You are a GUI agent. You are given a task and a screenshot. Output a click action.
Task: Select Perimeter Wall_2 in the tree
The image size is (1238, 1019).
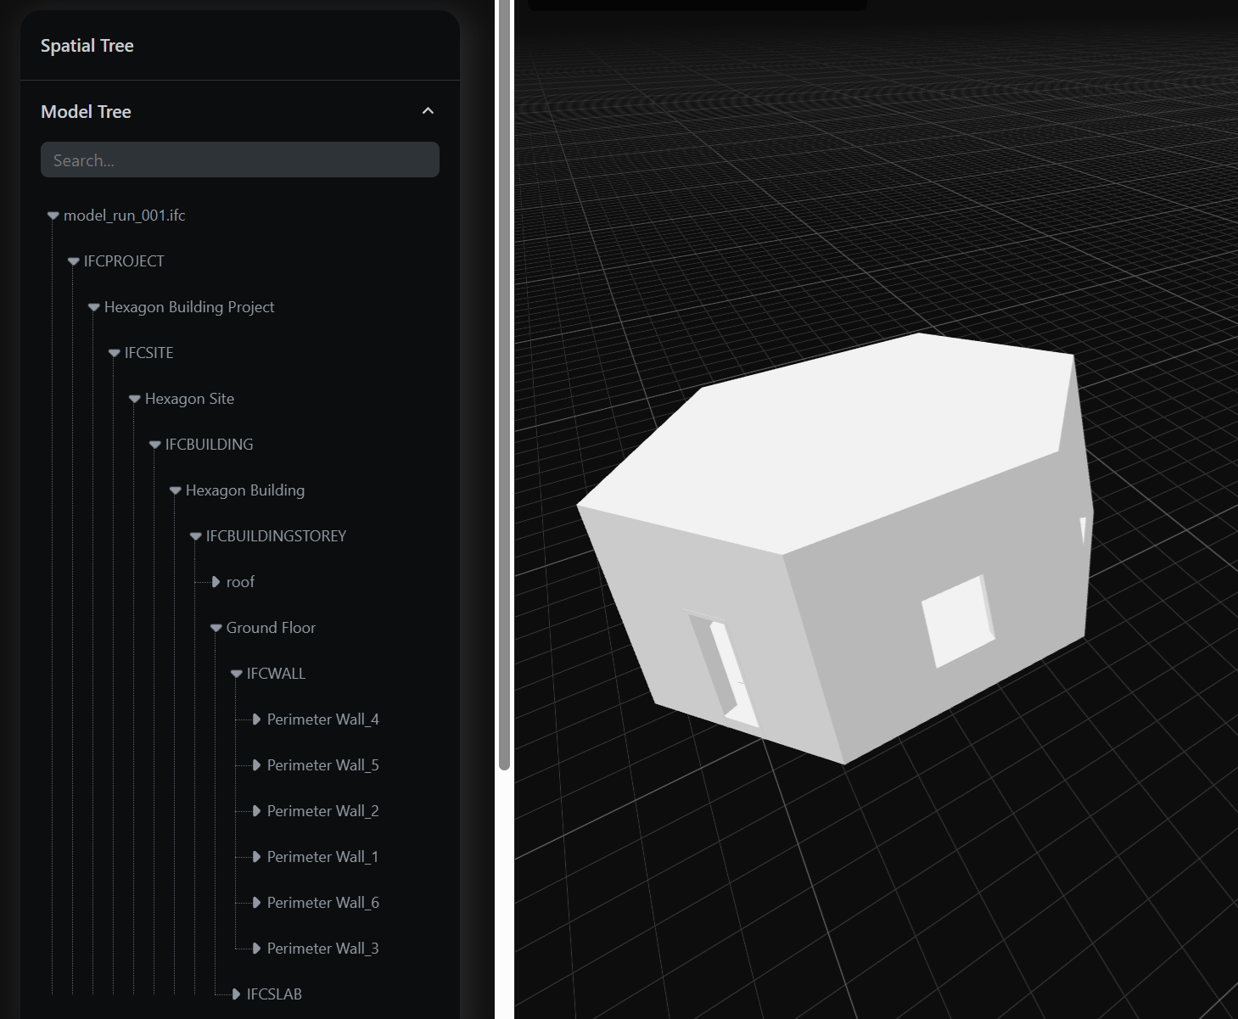point(322,811)
